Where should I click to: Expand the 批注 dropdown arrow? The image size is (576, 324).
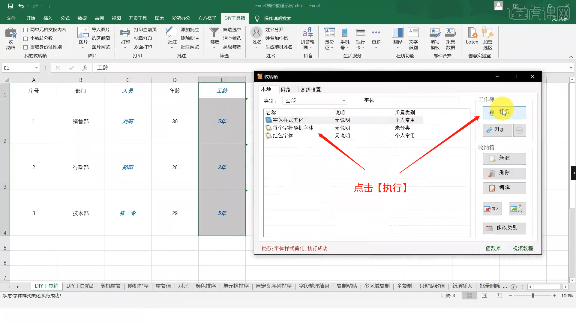(x=172, y=48)
